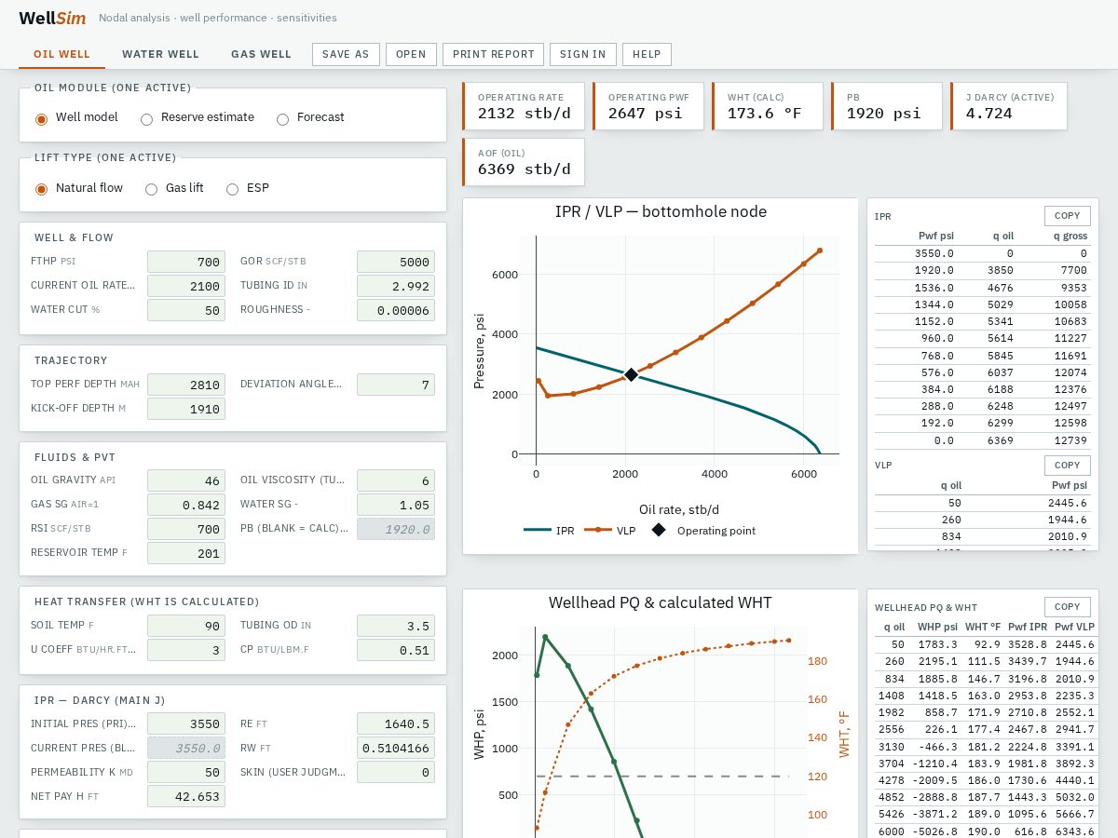Click the PB 1920 psi card
The image size is (1118, 838).
pyautogui.click(x=887, y=106)
